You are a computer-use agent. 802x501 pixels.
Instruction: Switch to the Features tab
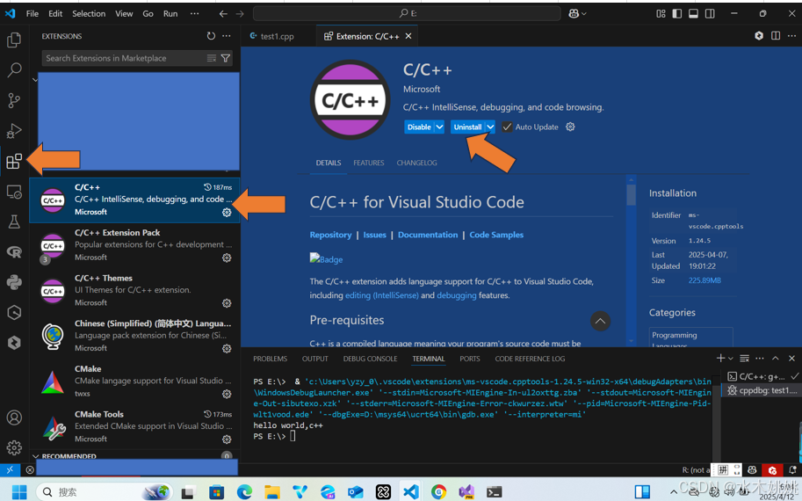[369, 163]
